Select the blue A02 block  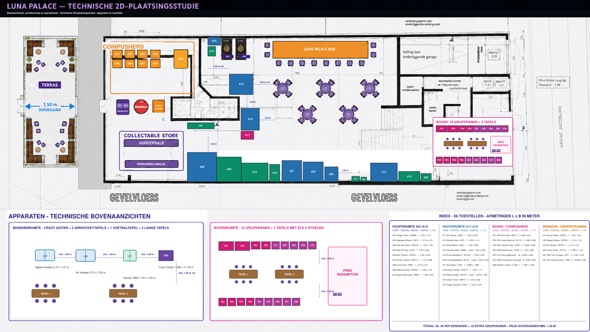pos(313,171)
